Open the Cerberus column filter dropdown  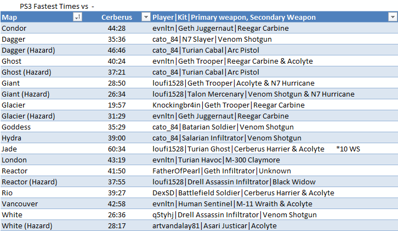(x=146, y=17)
